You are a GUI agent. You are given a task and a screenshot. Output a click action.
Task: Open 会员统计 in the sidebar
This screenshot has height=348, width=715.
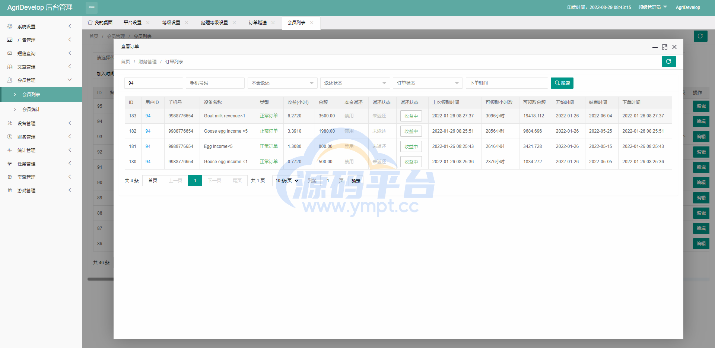41,109
